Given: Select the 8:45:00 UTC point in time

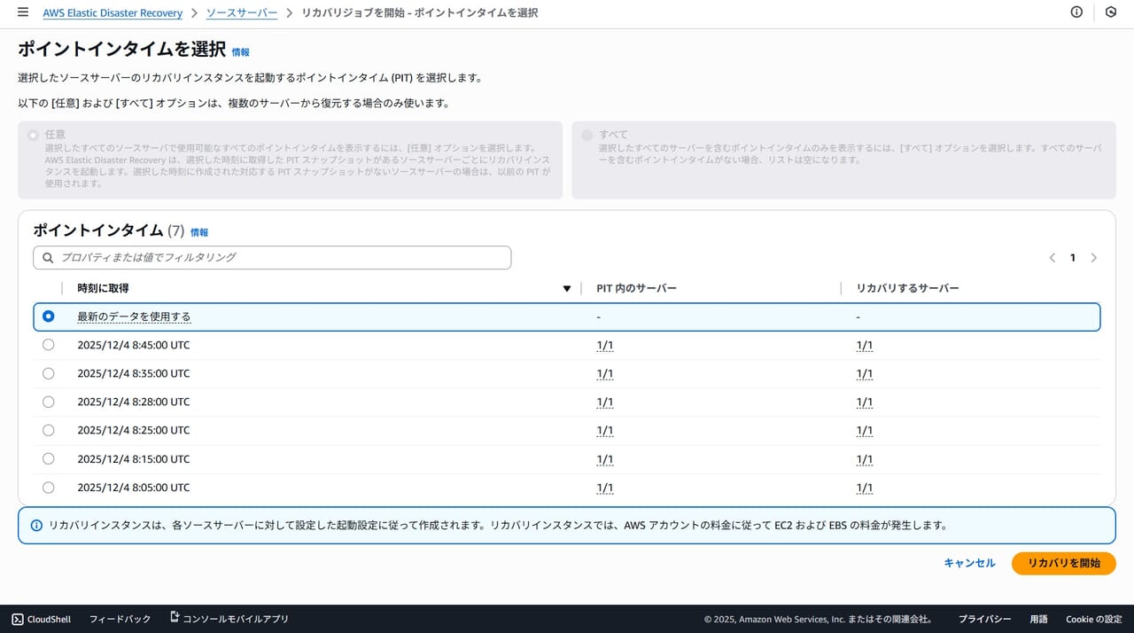Looking at the screenshot, I should tap(48, 345).
